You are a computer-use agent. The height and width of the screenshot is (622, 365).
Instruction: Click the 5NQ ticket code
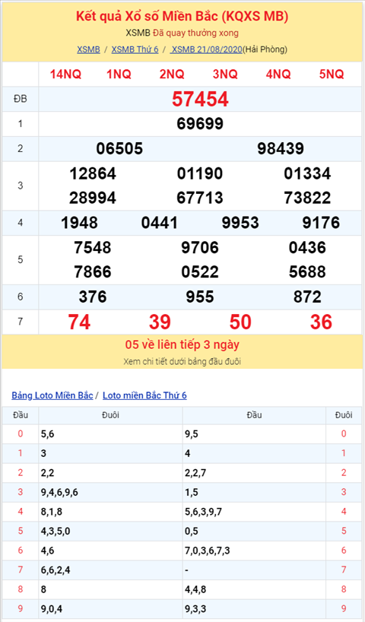332,75
